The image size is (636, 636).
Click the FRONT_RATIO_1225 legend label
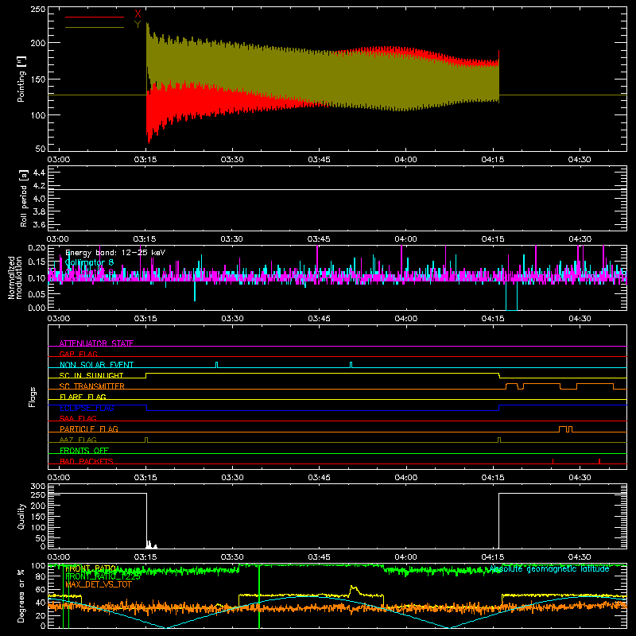point(103,576)
